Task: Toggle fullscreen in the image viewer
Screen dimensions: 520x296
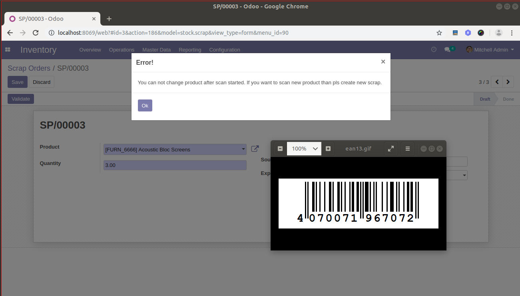Action: point(391,149)
